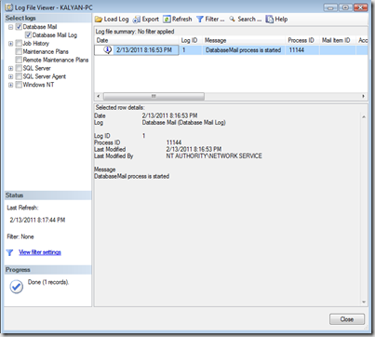375x337 pixels.
Task: Uncheck the Database Mail Log checkbox
Action: (x=28, y=35)
